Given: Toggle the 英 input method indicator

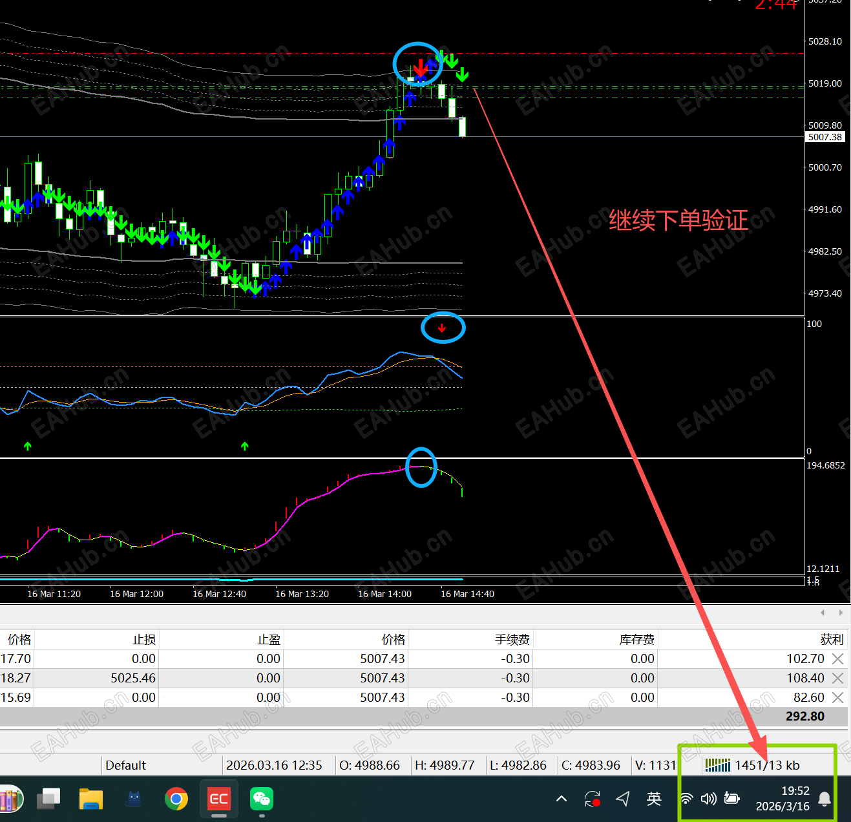Looking at the screenshot, I should tap(654, 799).
